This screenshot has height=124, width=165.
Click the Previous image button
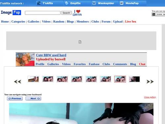click(15, 99)
